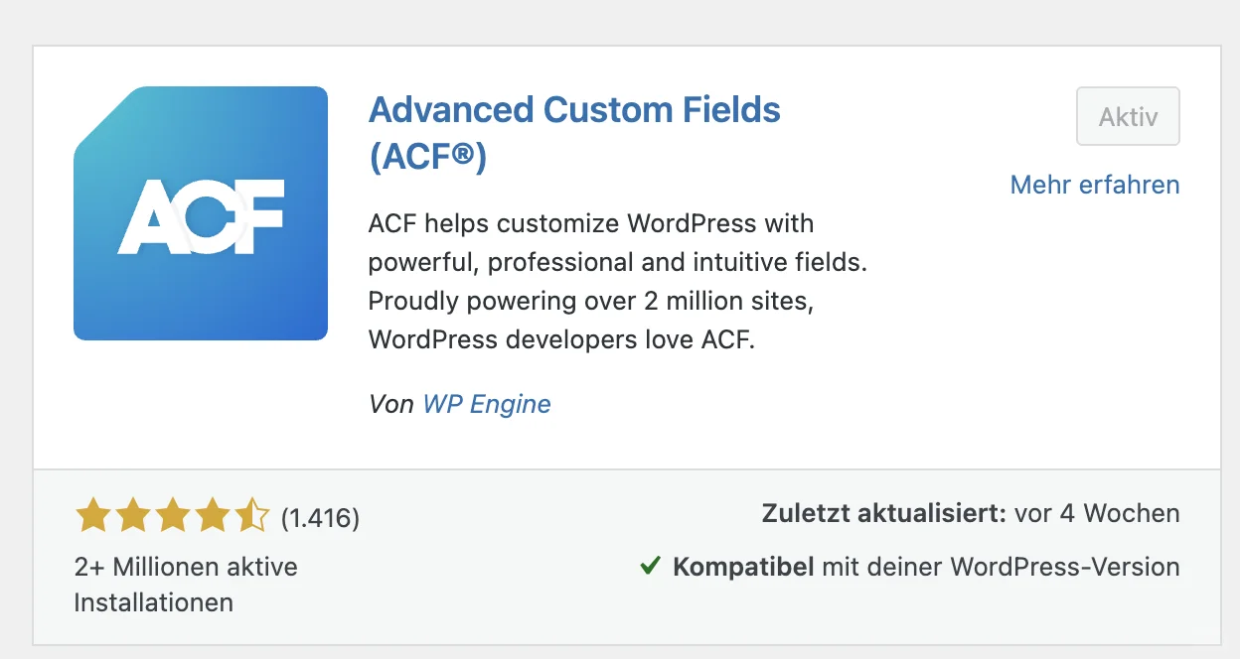This screenshot has width=1240, height=659.
Task: Click the third rating star
Action: (173, 516)
